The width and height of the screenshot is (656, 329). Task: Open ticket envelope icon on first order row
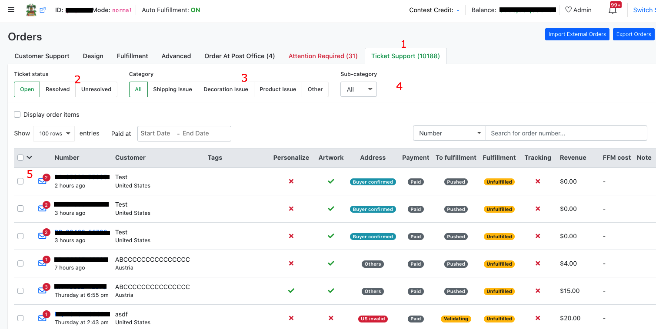[x=42, y=181]
